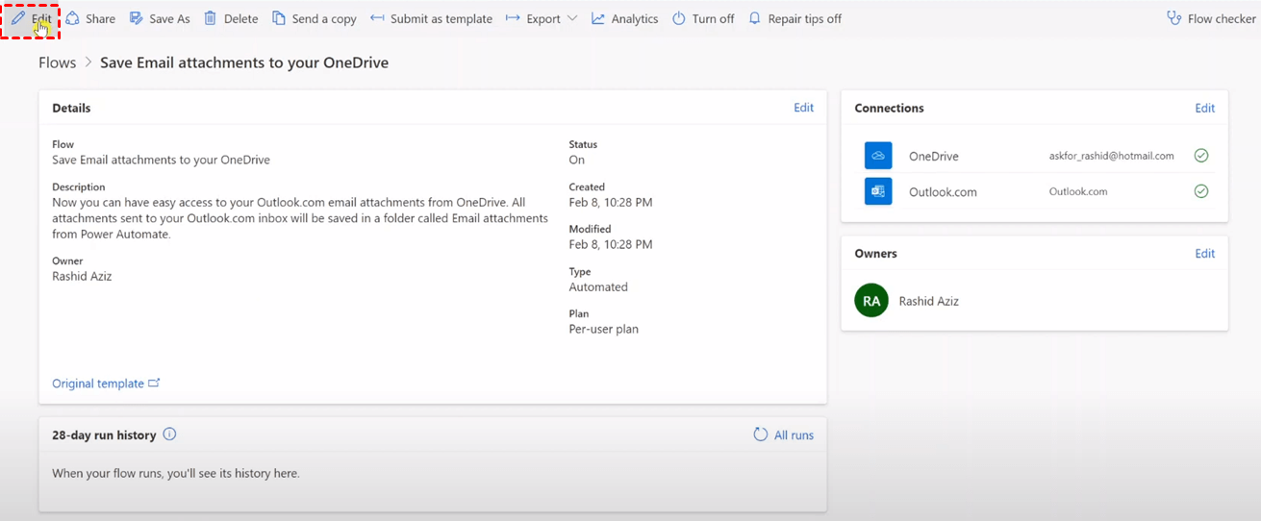Click the Edit pencil icon in toolbar
1261x521 pixels.
[x=18, y=18]
